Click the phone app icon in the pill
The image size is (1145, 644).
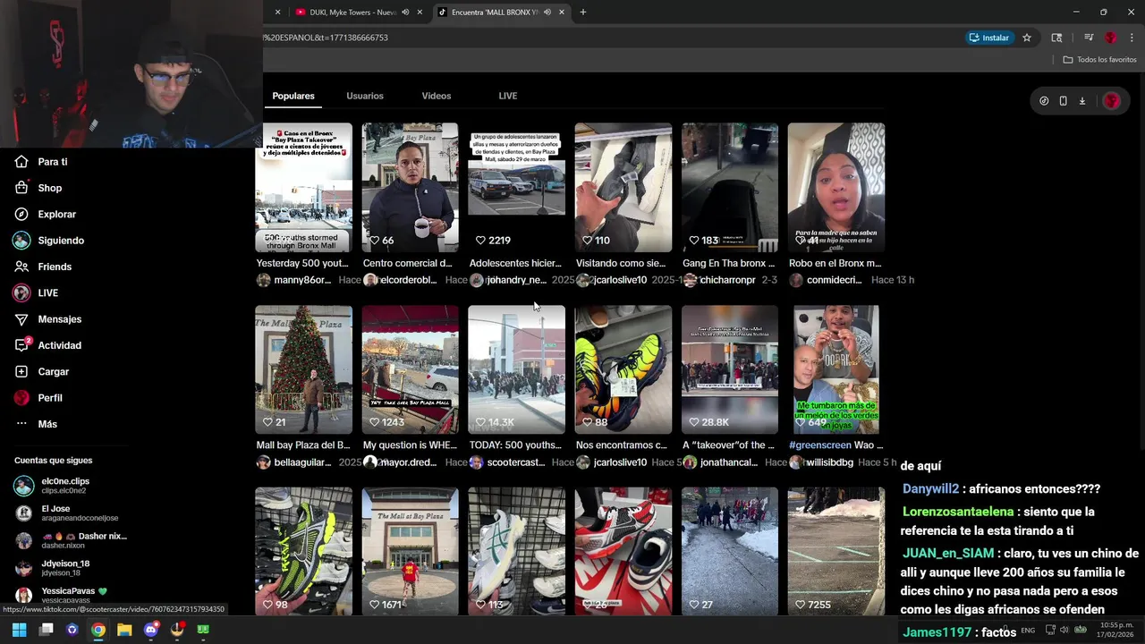click(x=1063, y=101)
